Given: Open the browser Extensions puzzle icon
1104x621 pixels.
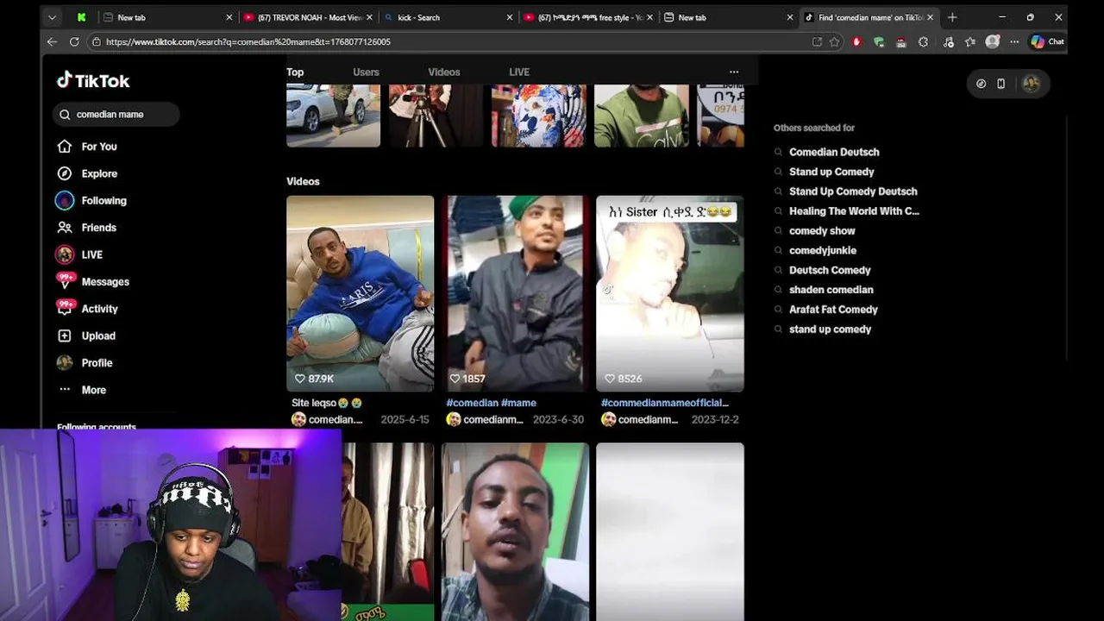Looking at the screenshot, I should [923, 41].
